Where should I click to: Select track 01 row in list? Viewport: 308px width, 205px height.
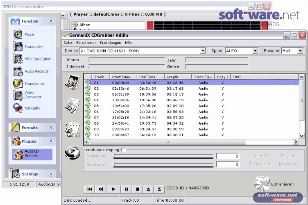click(x=192, y=82)
